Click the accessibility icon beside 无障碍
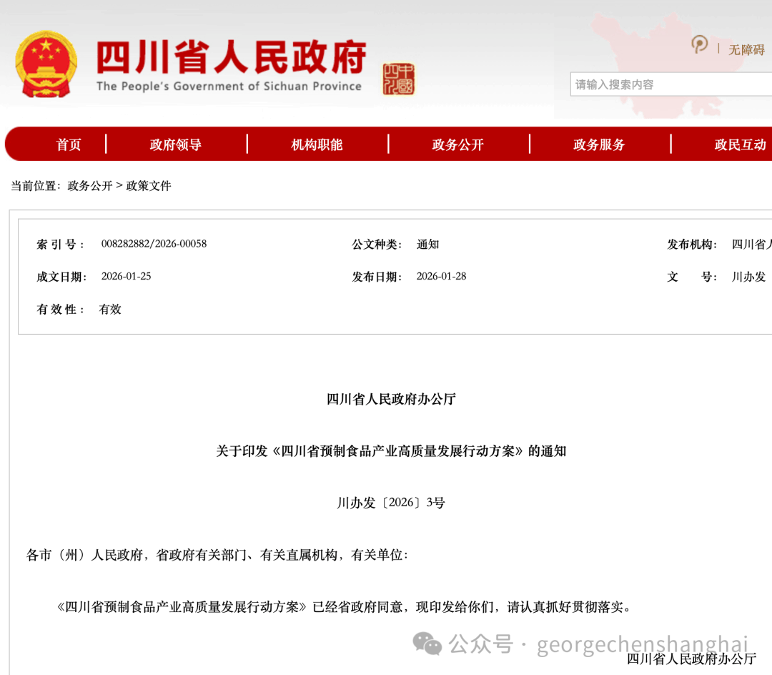Screen dimensions: 772x675 pyautogui.click(x=700, y=46)
